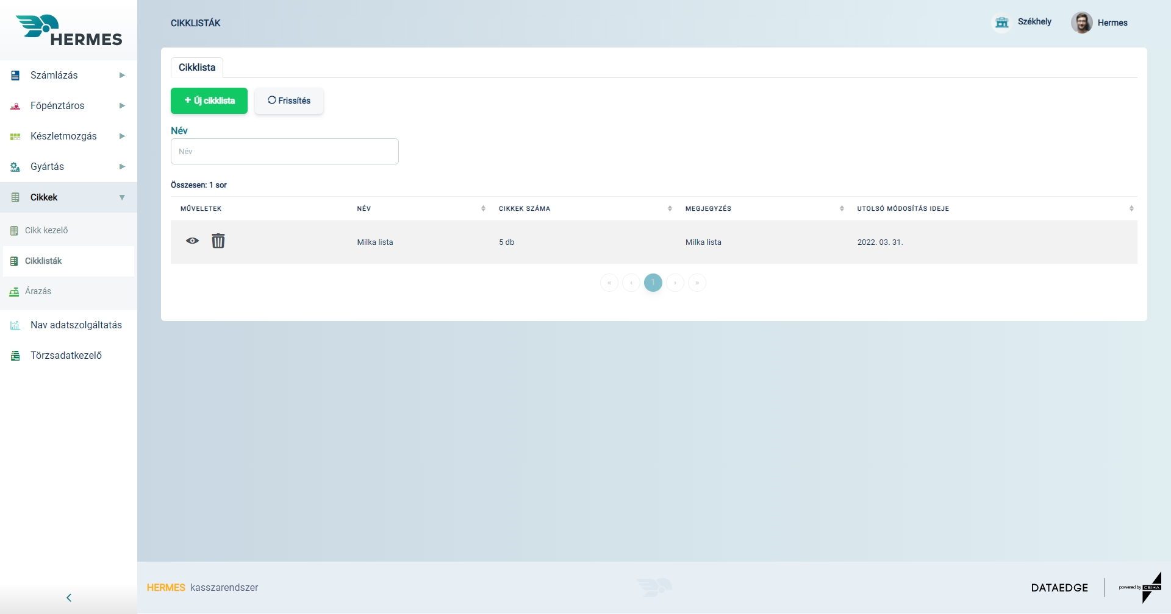Expand the Számlázás menu arrow
Viewport: 1171px width, 614px height.
coord(122,76)
